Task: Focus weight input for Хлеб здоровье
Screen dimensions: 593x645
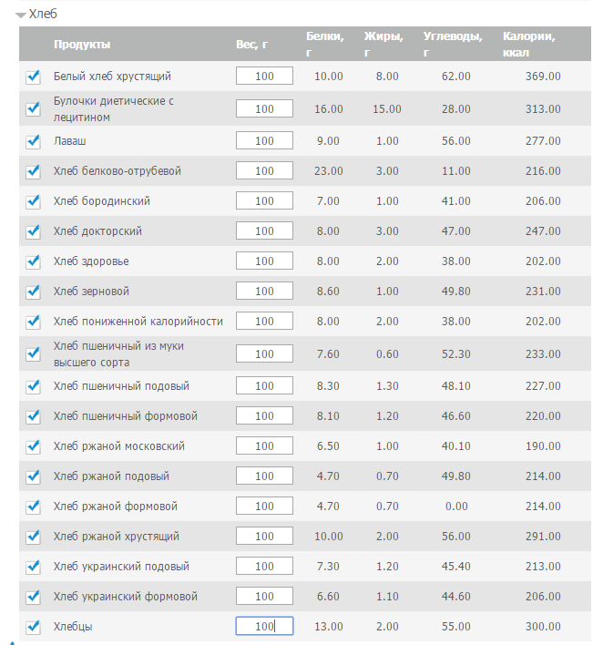Action: [x=264, y=261]
